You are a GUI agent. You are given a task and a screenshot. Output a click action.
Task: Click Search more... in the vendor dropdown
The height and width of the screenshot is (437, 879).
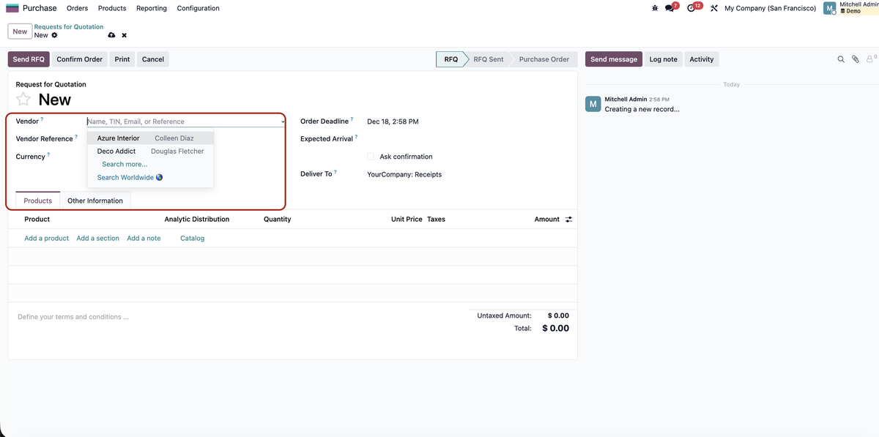[x=125, y=164]
